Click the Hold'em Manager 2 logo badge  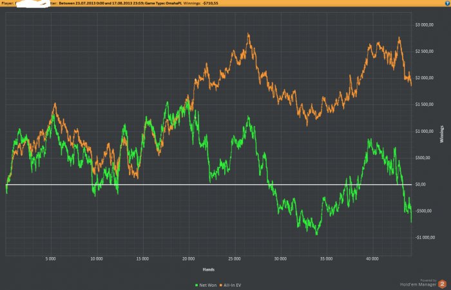tap(442, 284)
